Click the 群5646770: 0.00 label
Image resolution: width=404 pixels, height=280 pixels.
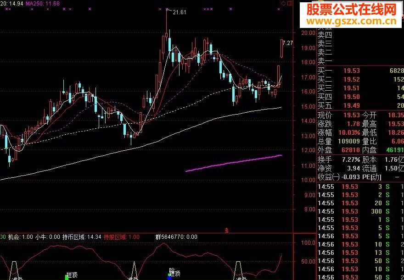176,237
